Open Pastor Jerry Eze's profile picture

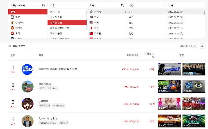pyautogui.click(x=27, y=121)
